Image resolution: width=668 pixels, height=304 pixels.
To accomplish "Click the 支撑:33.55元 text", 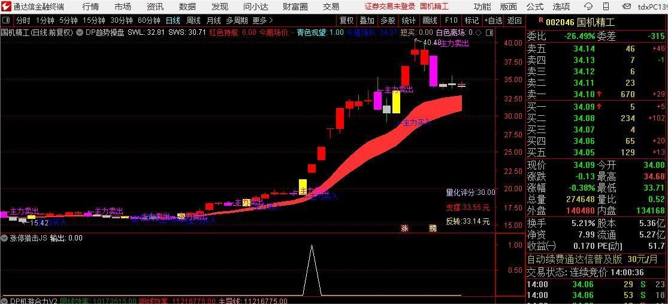I will point(468,207).
